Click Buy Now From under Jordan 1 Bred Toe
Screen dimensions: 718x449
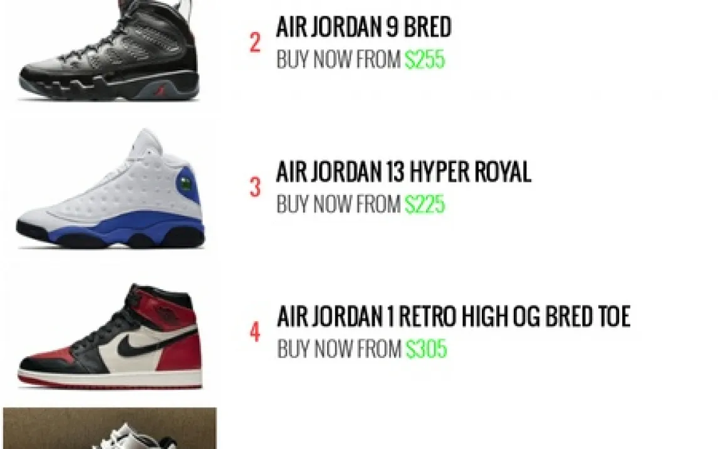(x=340, y=349)
